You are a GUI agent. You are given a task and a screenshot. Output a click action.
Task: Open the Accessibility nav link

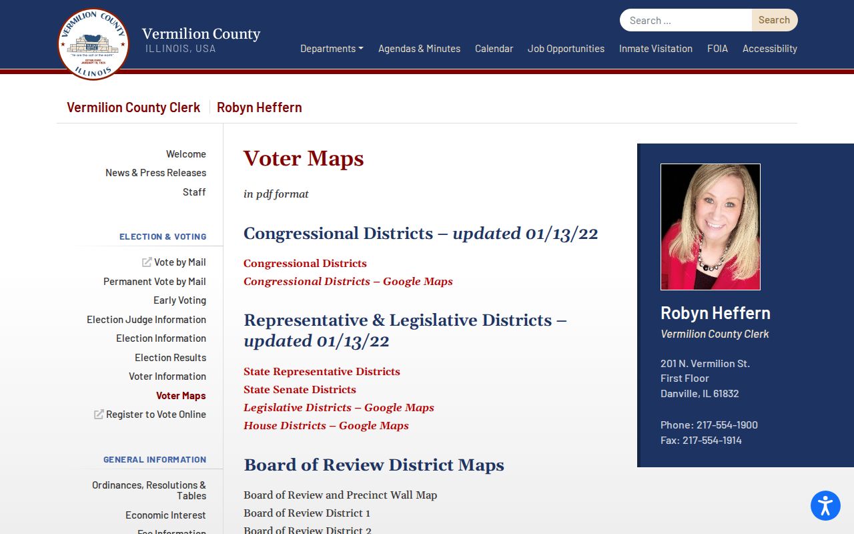tap(770, 49)
